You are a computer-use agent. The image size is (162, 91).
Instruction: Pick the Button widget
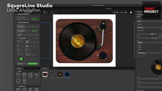pos(24,75)
